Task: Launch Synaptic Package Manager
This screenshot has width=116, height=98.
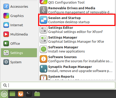Action: pos(77,69)
